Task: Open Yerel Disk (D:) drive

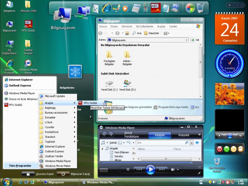Action: (x=128, y=86)
